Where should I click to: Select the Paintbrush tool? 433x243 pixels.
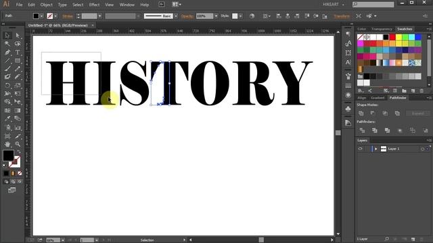pyautogui.click(x=7, y=69)
